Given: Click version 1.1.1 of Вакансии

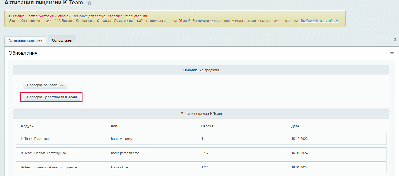Looking at the screenshot, I should [x=205, y=139].
